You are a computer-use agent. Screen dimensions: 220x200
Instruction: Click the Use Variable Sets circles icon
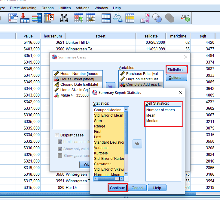(157, 18)
